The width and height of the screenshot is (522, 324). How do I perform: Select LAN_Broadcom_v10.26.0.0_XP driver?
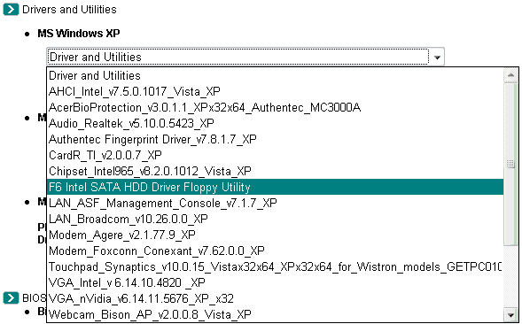click(x=275, y=219)
